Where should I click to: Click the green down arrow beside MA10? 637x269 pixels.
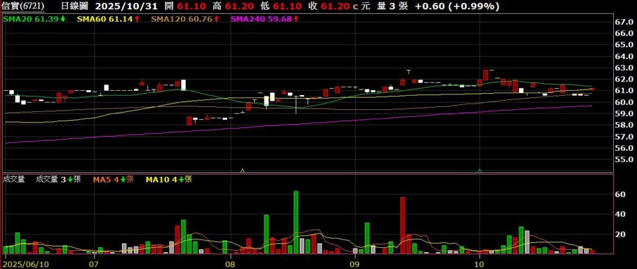179,180
